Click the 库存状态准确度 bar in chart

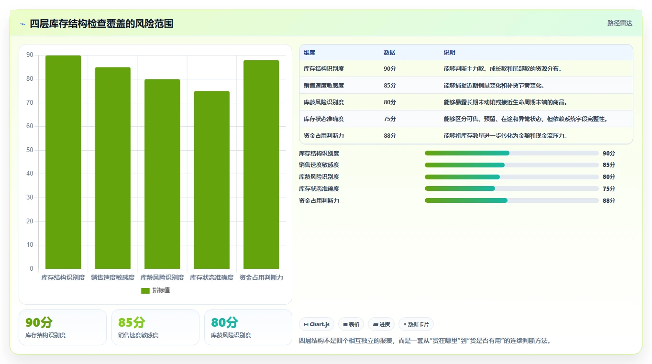coord(211,180)
